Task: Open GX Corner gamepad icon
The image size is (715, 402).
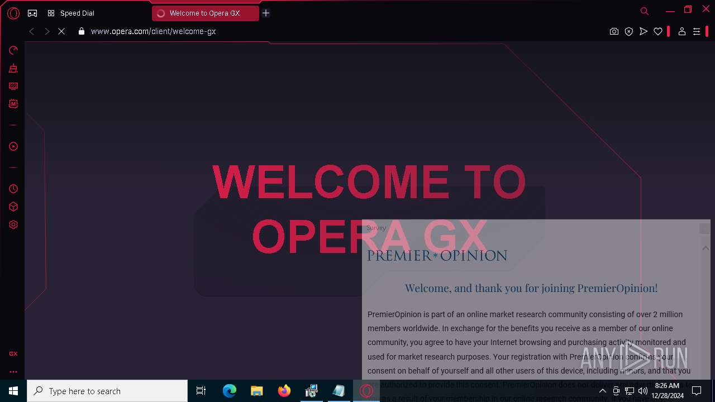Action: (32, 13)
